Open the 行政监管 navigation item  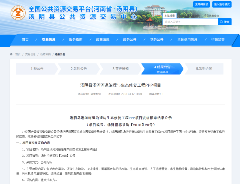pyautogui.click(x=217, y=39)
